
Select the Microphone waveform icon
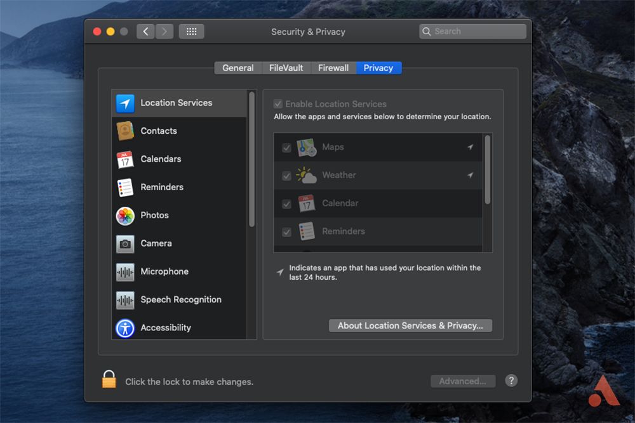(x=125, y=272)
